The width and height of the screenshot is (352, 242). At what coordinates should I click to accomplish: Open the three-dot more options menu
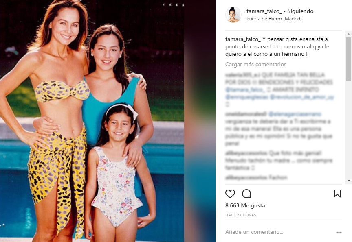pos(339,232)
